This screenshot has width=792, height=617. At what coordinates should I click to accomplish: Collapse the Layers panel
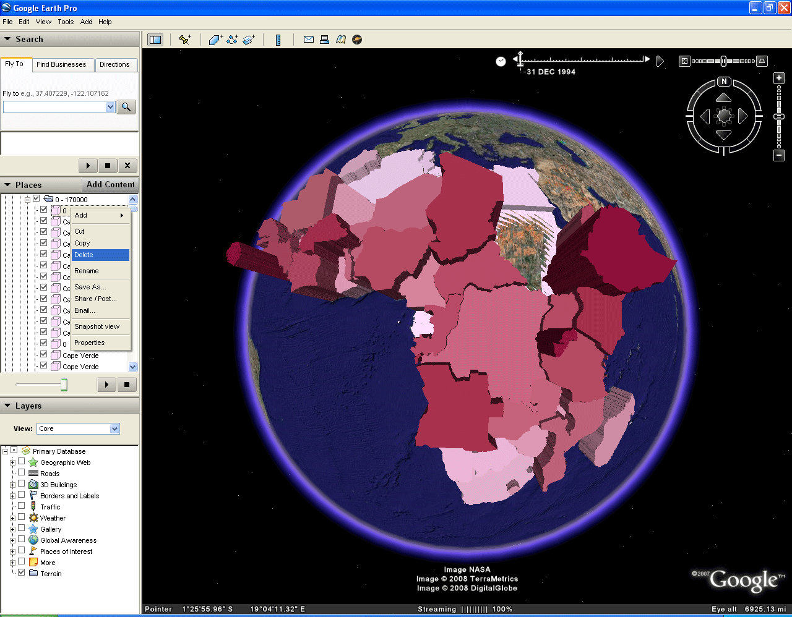point(7,406)
